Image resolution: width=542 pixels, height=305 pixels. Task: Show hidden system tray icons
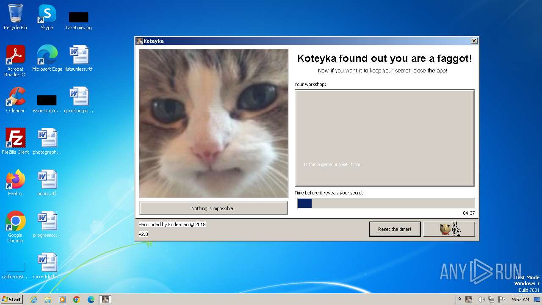click(459, 299)
